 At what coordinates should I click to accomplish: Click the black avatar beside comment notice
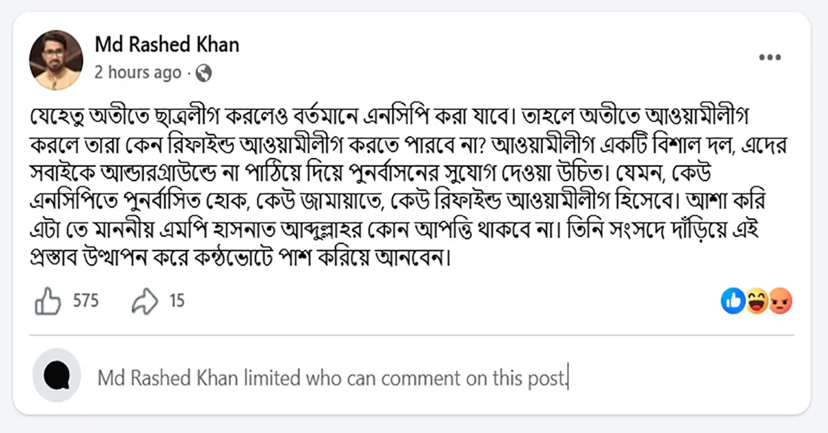point(57,375)
